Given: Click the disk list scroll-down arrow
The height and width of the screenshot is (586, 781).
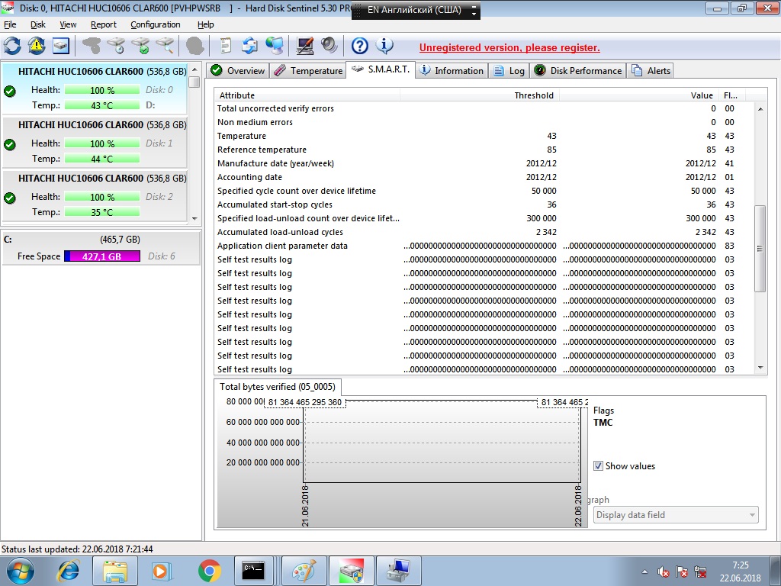Looking at the screenshot, I should (194, 218).
